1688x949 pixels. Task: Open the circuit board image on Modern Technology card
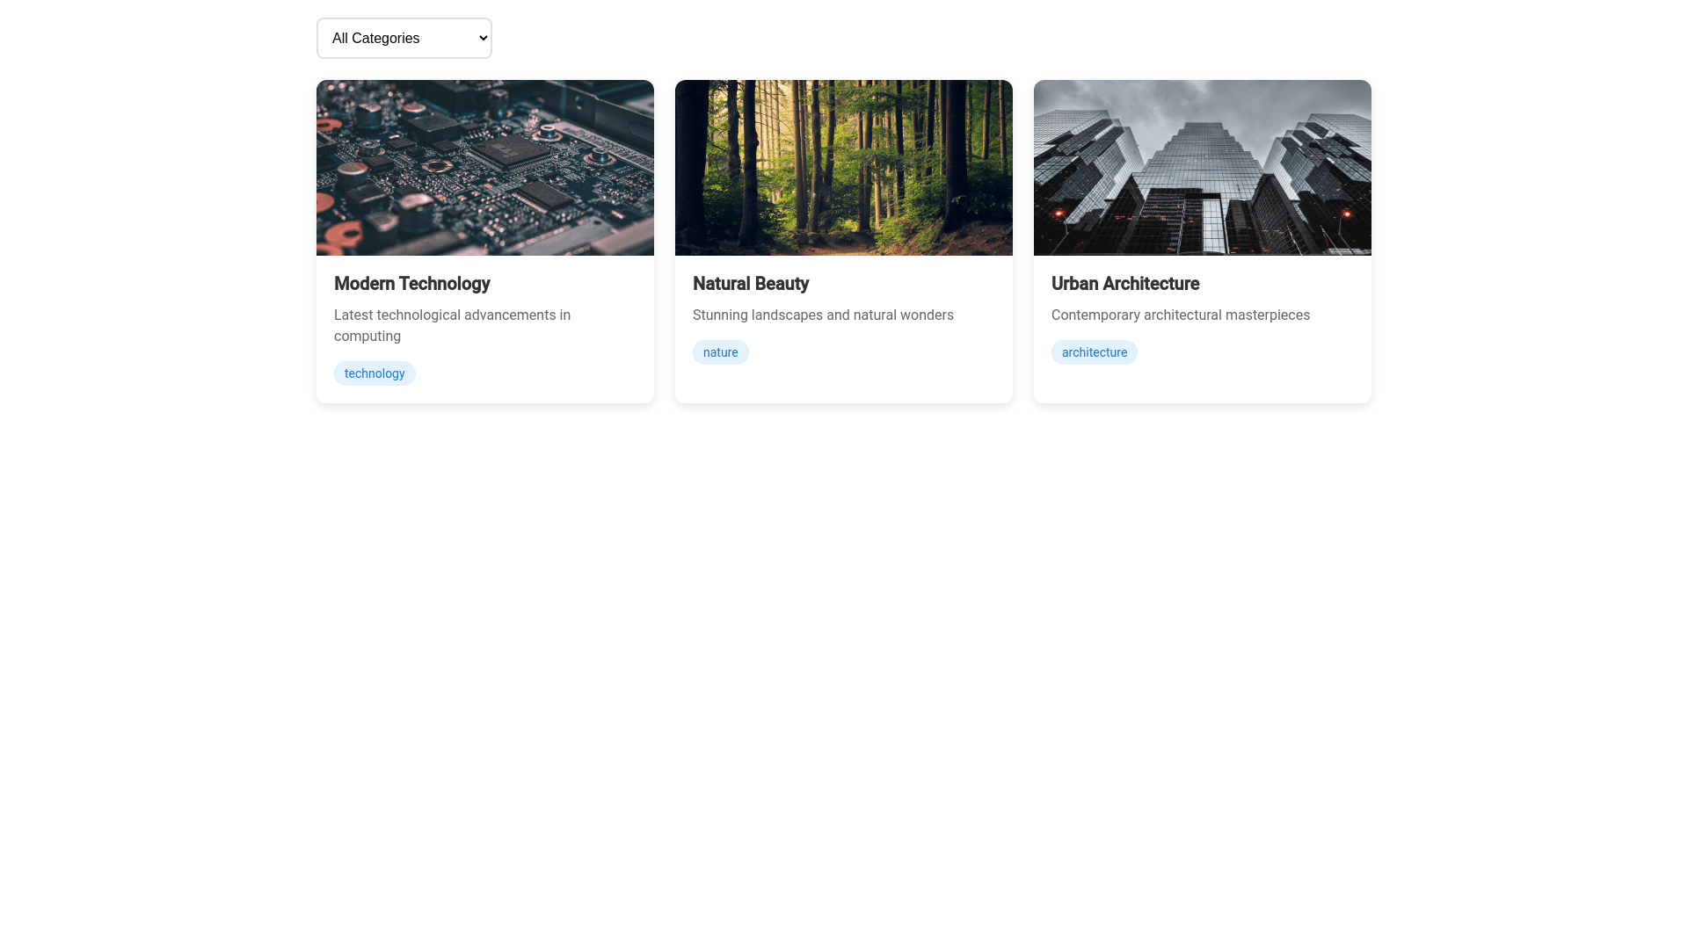tap(484, 167)
